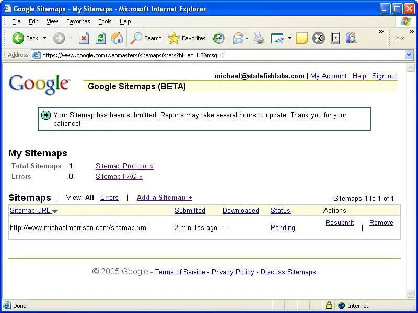Screen dimensions: 418x313
Task: Remove the michaelmorrison.com sitemap
Action: pos(381,223)
